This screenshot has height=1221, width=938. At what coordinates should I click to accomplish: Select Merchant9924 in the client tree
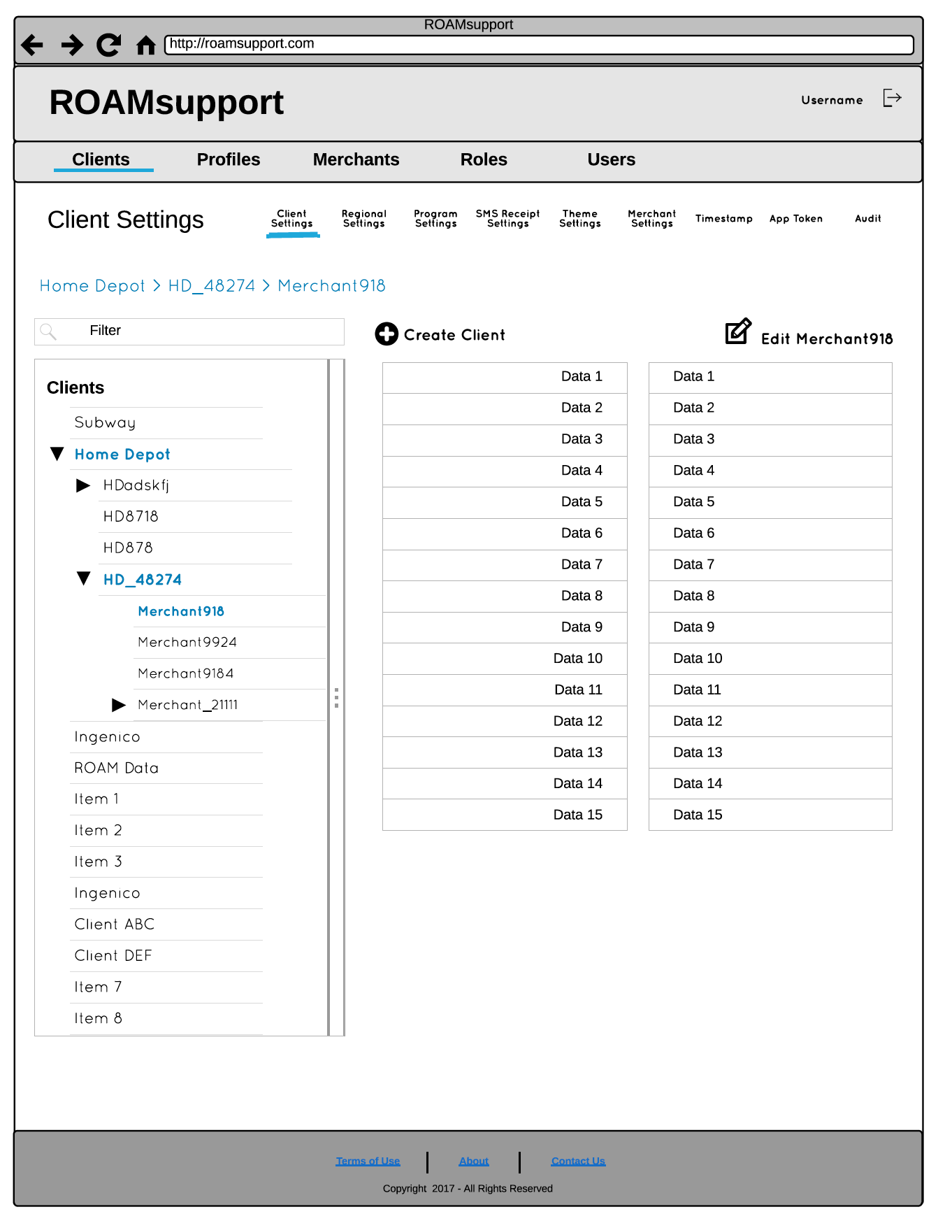coord(187,642)
